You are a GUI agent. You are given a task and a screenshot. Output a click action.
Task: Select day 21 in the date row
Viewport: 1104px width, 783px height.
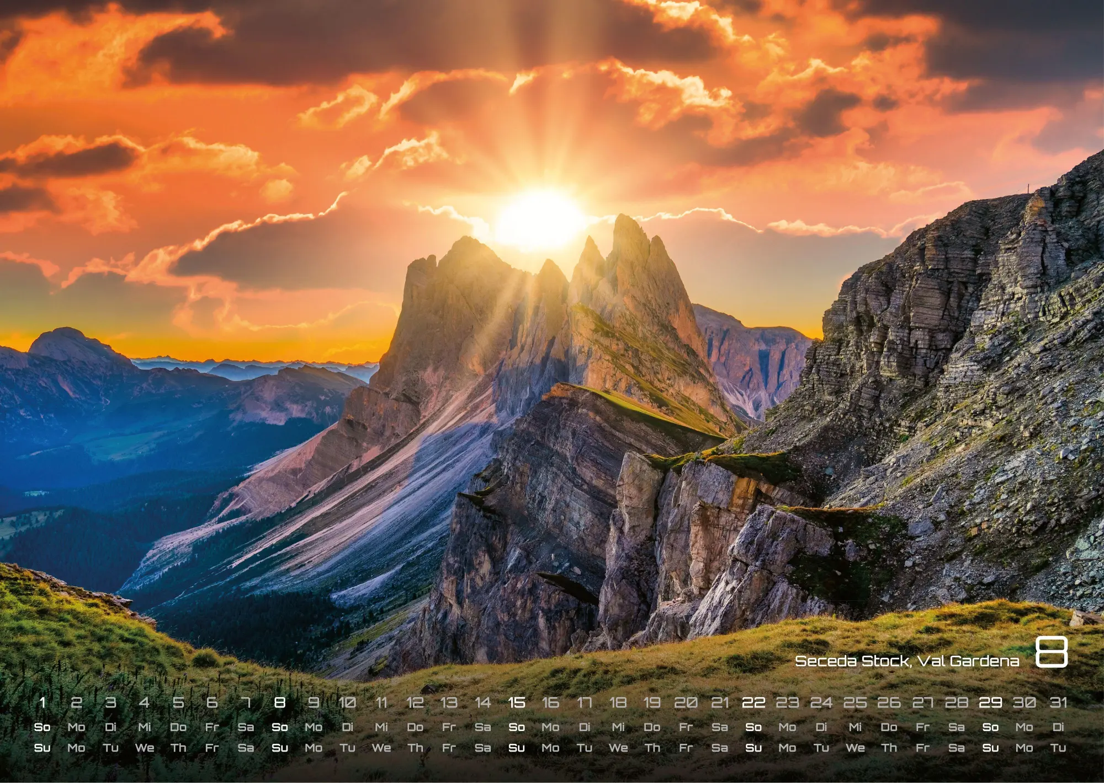(720, 702)
